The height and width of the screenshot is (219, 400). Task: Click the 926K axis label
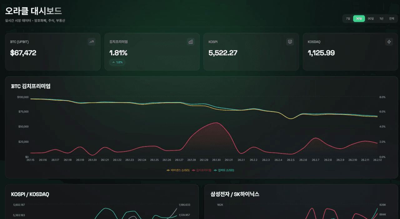(382, 205)
